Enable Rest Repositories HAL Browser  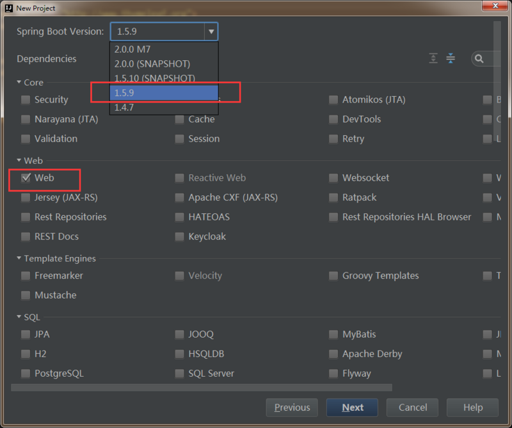pos(333,217)
